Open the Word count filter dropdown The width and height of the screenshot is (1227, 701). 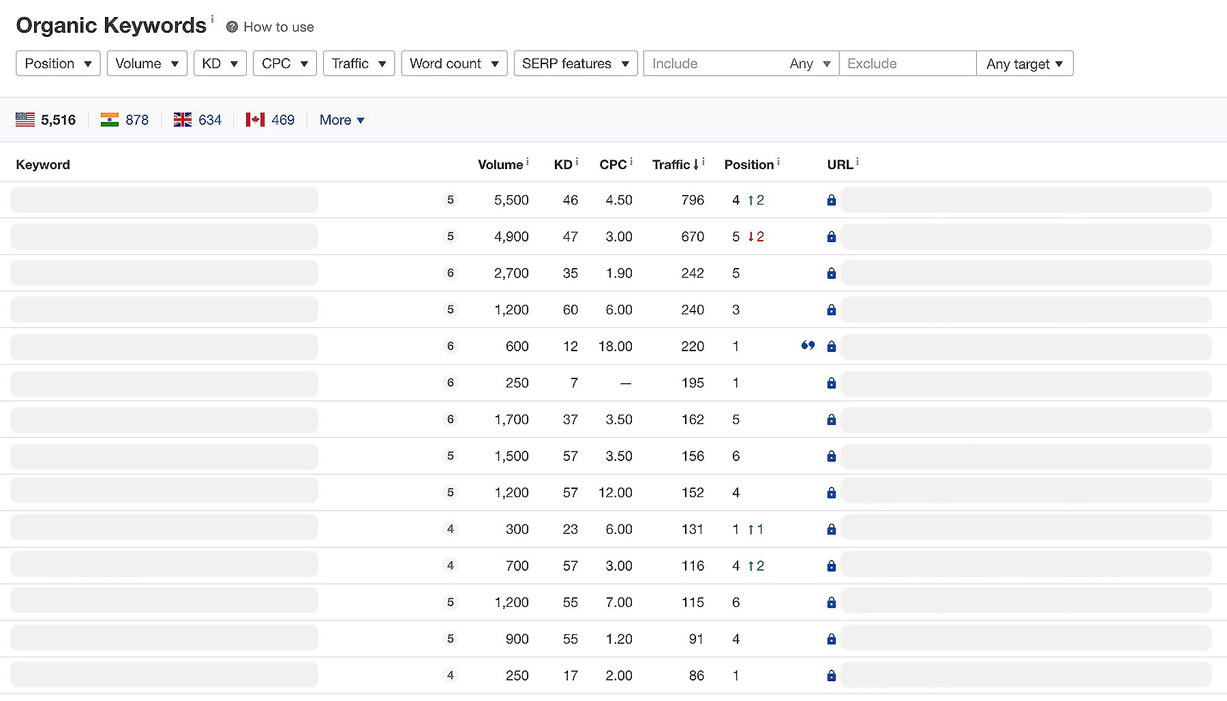tap(454, 63)
